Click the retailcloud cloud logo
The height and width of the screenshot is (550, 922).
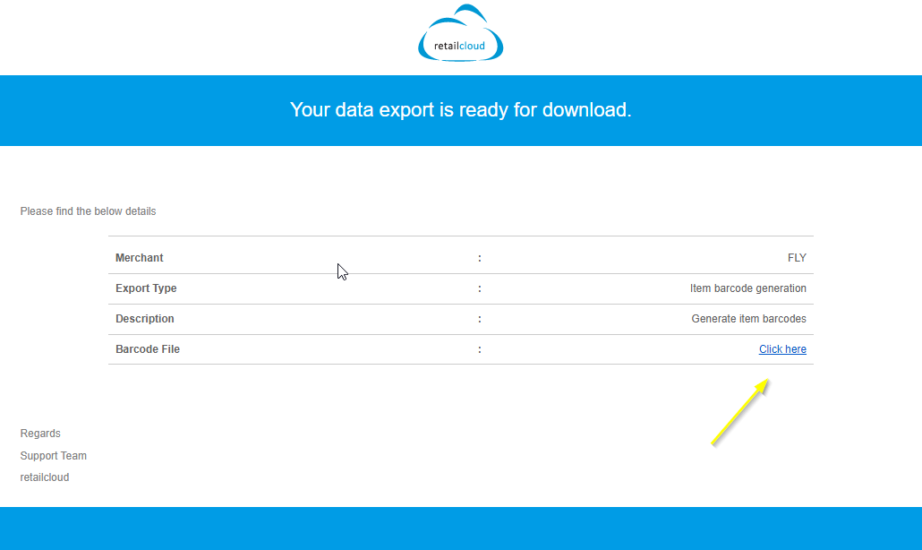click(460, 33)
